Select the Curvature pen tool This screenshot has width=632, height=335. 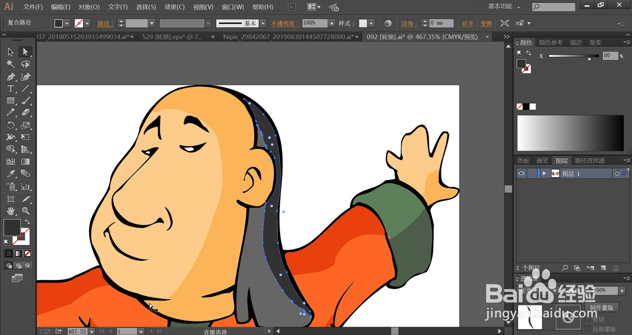point(26,77)
